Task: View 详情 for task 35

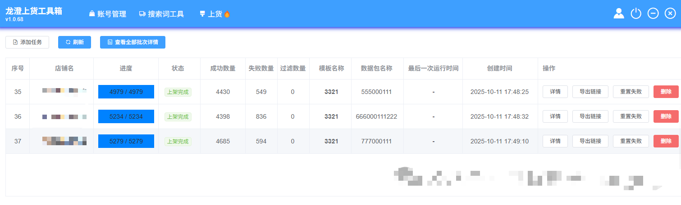Action: tap(555, 92)
